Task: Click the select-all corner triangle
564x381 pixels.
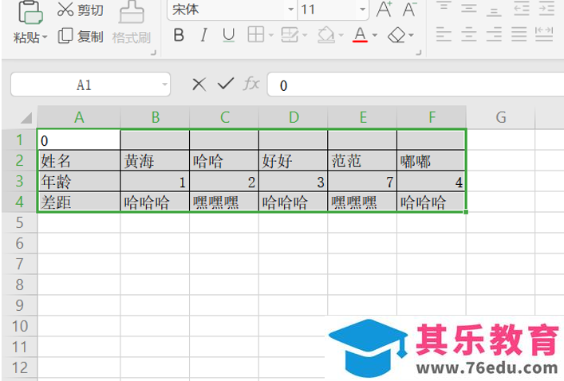Action: click(26, 117)
